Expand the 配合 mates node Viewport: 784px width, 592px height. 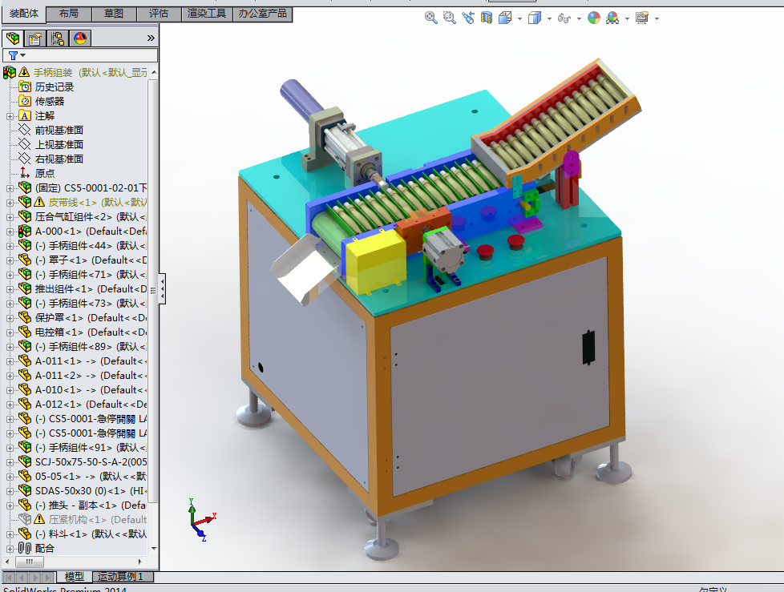[10, 549]
